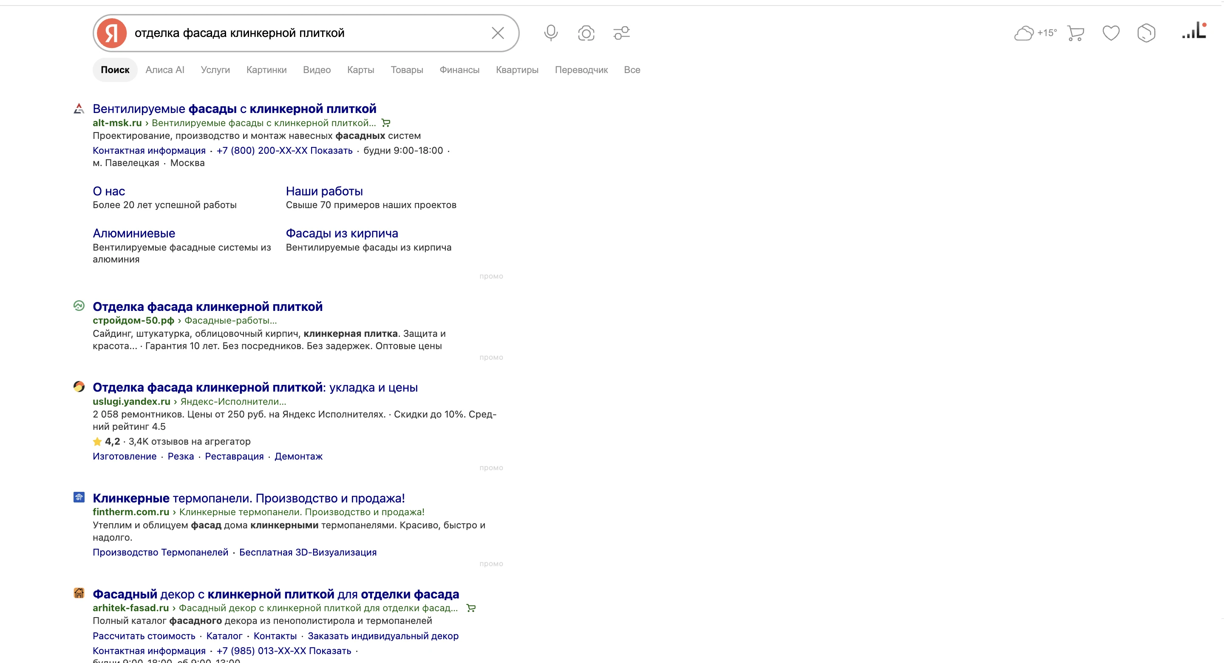The image size is (1224, 663).
Task: Open the uslugi.yandex.ru domain link
Action: (x=132, y=402)
